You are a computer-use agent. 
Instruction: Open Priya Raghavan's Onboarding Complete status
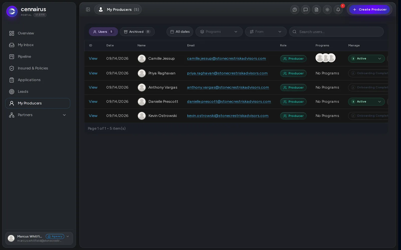coord(368,73)
